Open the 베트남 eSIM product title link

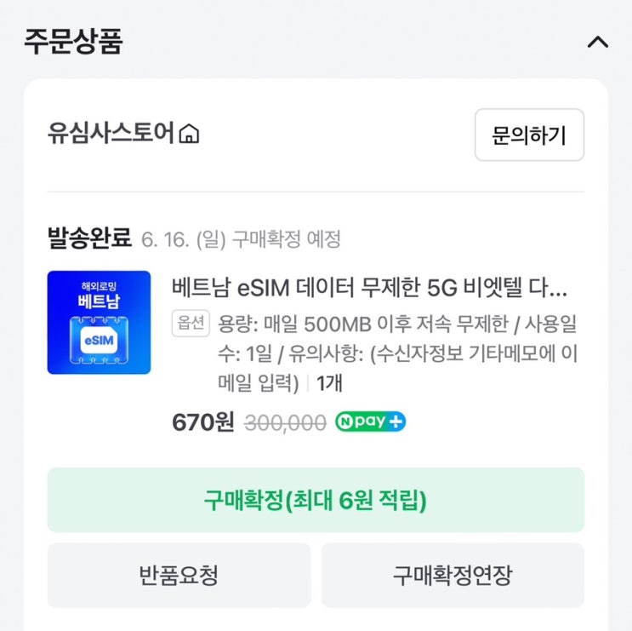[x=370, y=287]
